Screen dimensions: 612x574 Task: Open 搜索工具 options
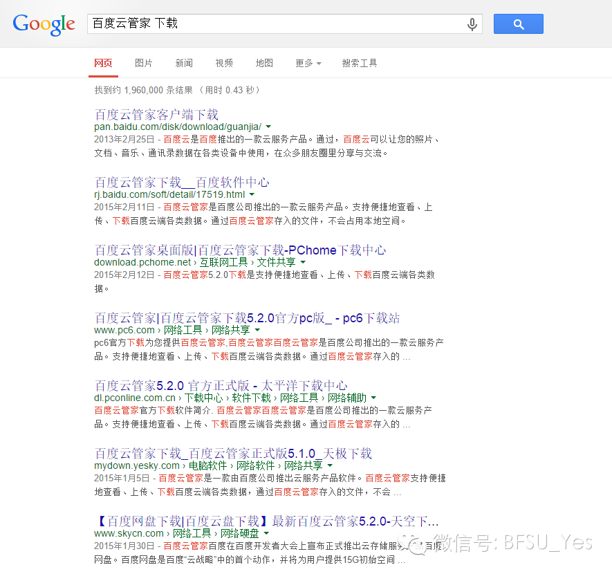360,63
